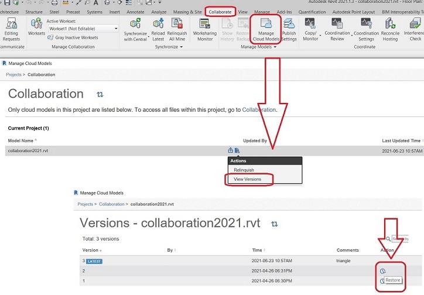This screenshot has height=295, width=424.
Task: Open the Quantification ribbon tab
Action: click(x=312, y=12)
